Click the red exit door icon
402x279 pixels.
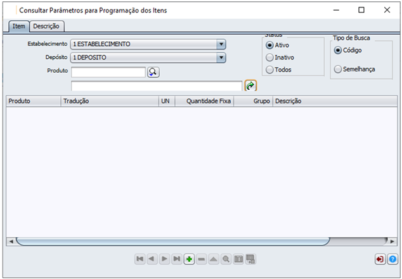[380, 259]
